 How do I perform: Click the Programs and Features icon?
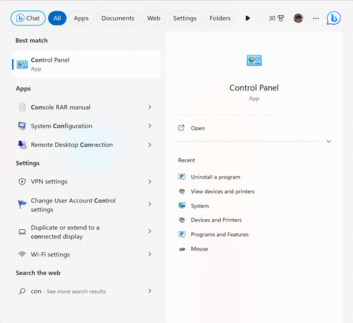(181, 234)
